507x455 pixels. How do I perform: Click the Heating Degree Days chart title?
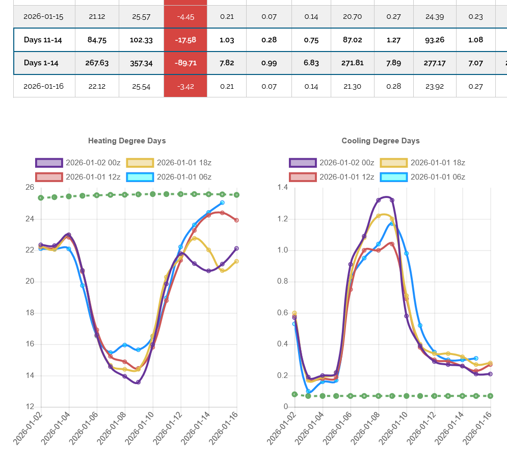point(127,141)
